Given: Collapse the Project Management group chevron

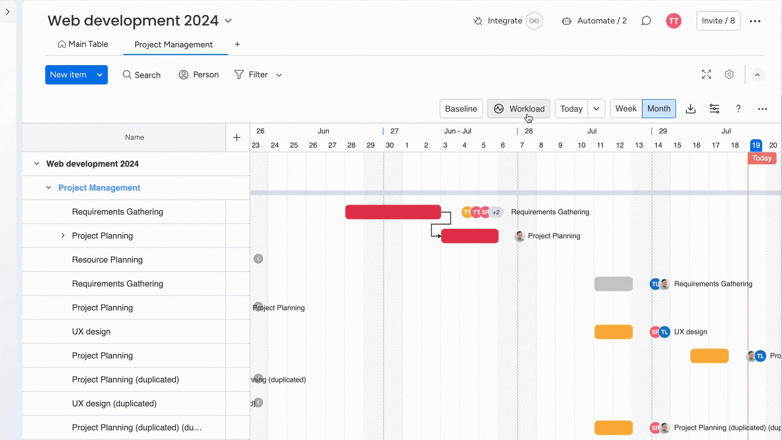Looking at the screenshot, I should tap(48, 188).
